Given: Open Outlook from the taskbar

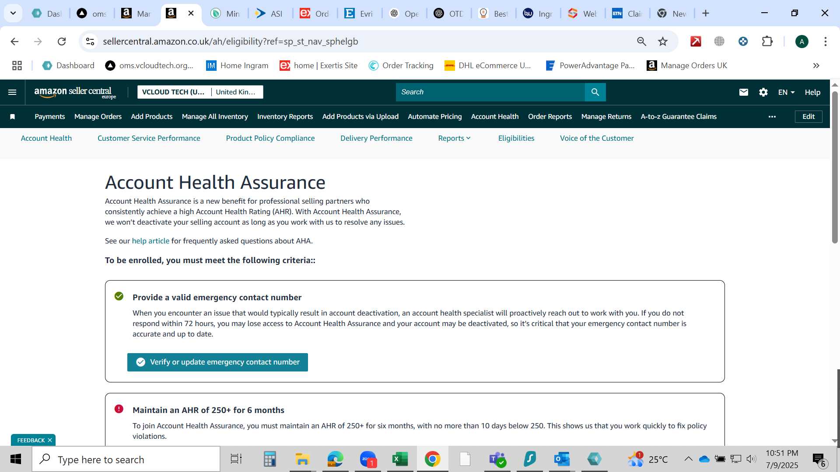Looking at the screenshot, I should (x=562, y=459).
